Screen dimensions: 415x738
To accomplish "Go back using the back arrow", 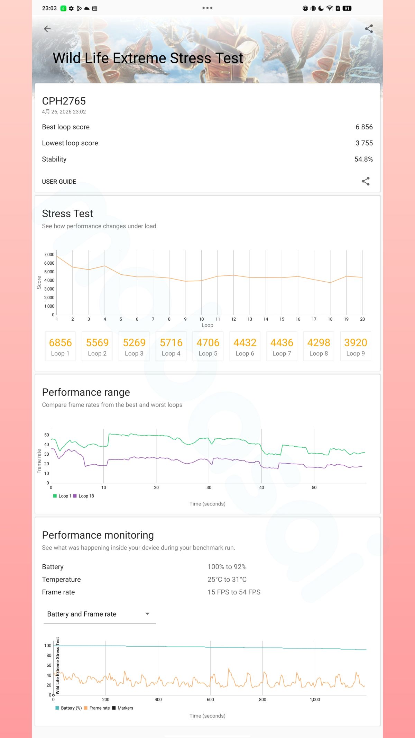I will pyautogui.click(x=47, y=29).
